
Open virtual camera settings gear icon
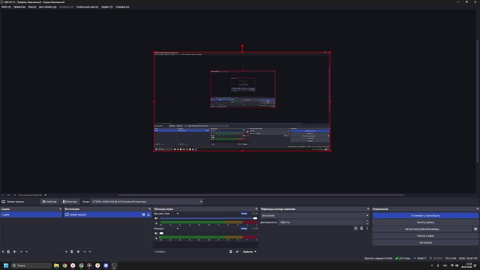[x=475, y=229]
